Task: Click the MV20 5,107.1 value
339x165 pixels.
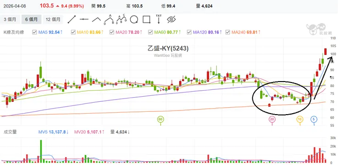Action: 89,132
